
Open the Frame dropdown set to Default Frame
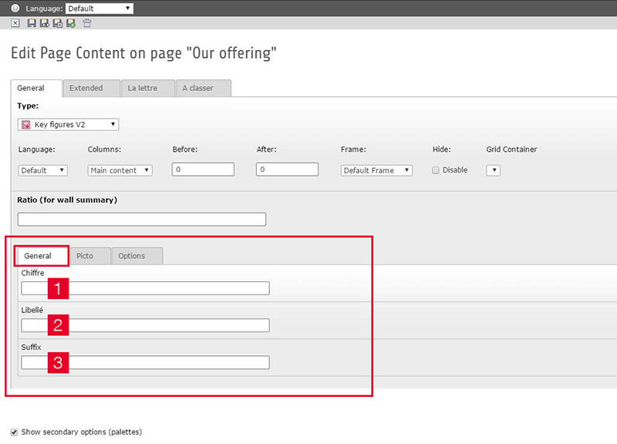[x=376, y=170]
